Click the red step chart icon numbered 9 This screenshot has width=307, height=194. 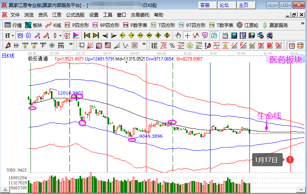46,35
